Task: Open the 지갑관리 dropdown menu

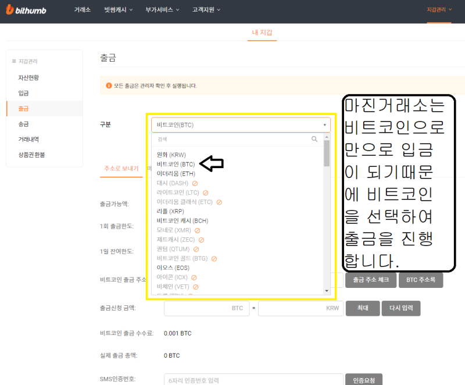Action: (x=439, y=10)
